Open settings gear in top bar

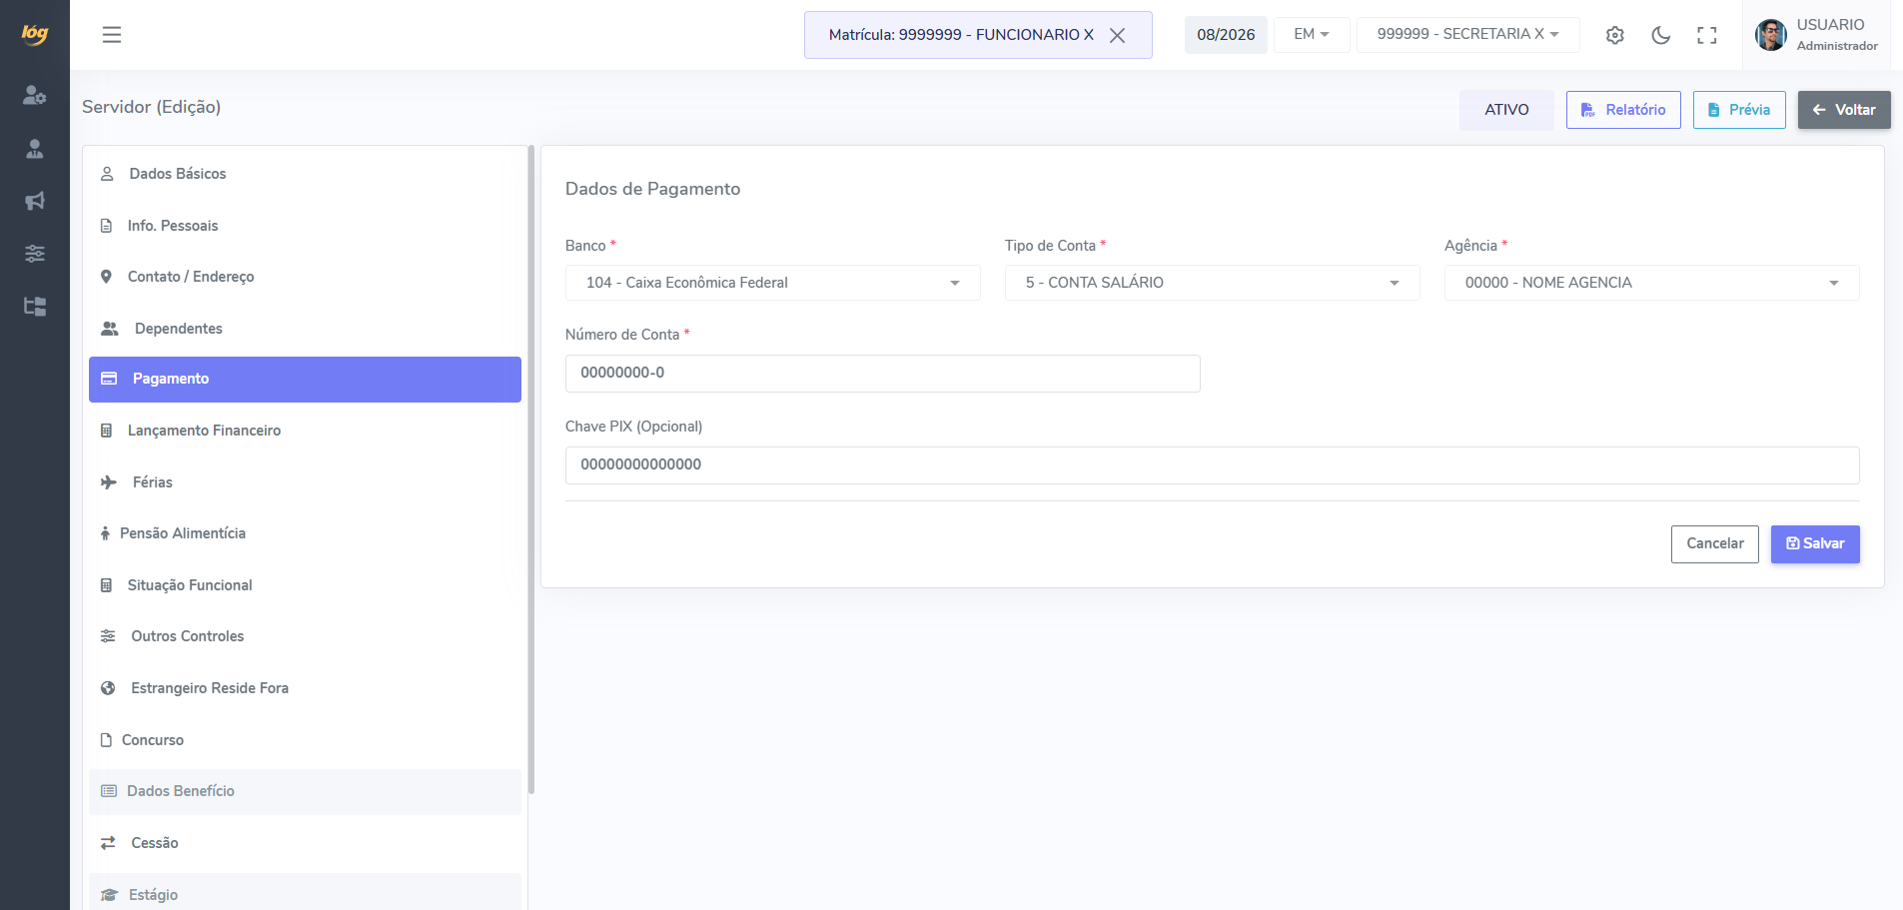click(x=1615, y=35)
